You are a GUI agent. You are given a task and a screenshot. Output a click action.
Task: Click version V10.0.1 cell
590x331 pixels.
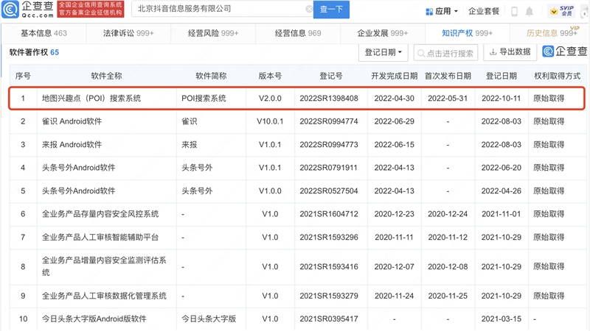pyautogui.click(x=270, y=121)
